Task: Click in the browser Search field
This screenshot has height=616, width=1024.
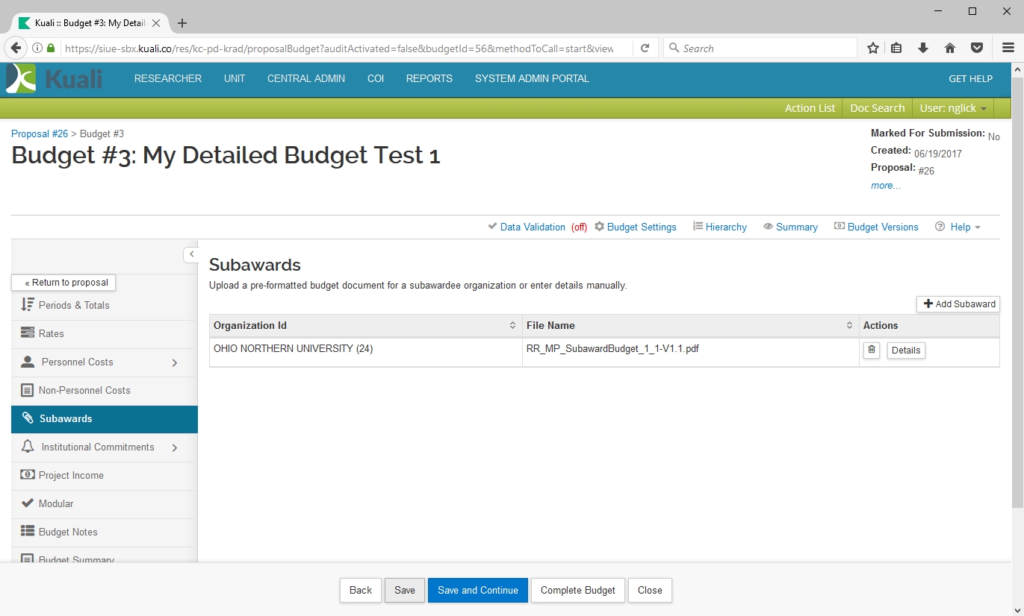Action: (x=762, y=48)
